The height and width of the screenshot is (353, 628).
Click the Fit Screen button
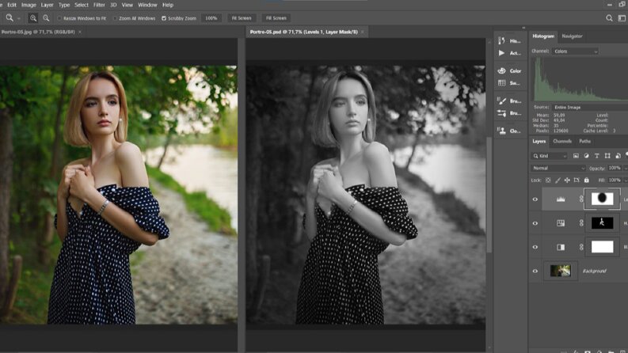pos(242,18)
